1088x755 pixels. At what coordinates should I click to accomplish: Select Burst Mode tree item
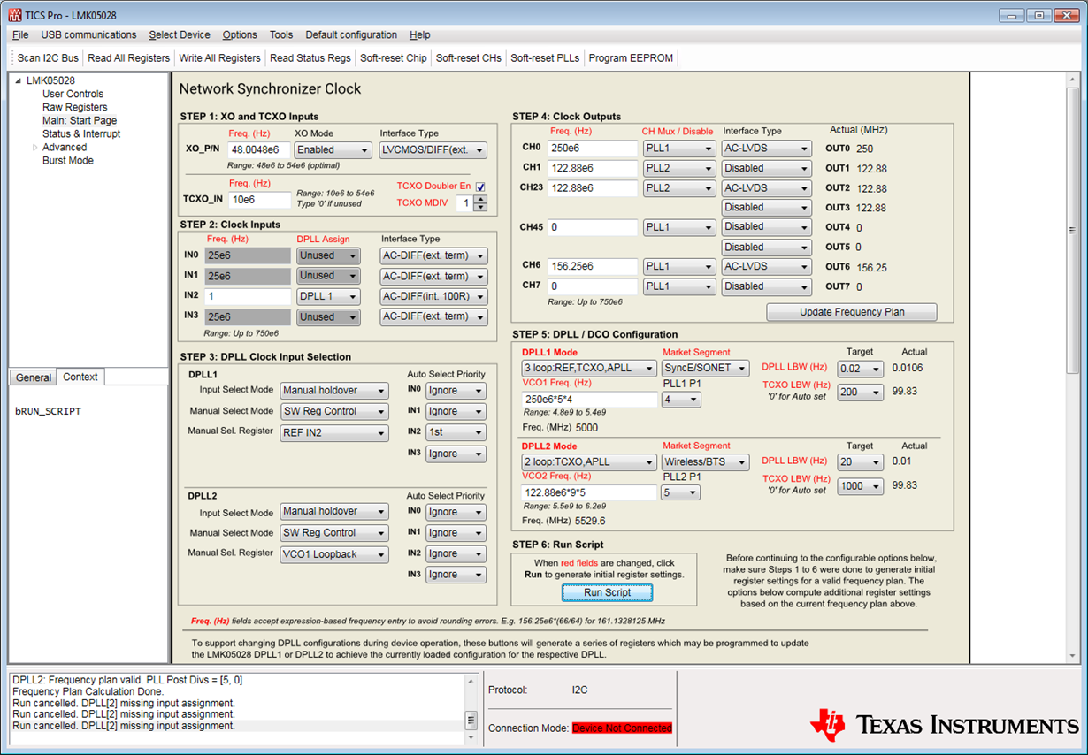(x=67, y=161)
